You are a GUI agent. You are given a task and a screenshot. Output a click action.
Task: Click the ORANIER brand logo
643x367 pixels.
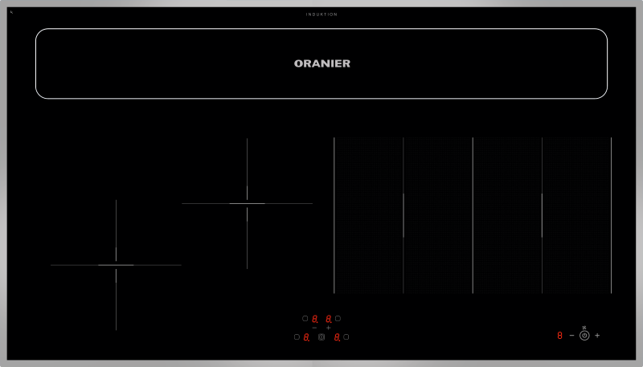322,63
